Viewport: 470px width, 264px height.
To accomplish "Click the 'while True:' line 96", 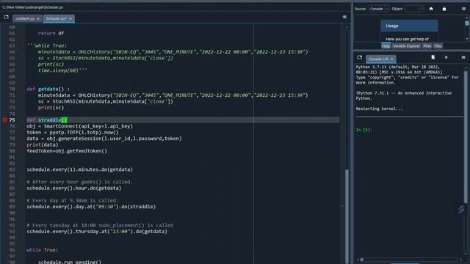I will (43, 250).
